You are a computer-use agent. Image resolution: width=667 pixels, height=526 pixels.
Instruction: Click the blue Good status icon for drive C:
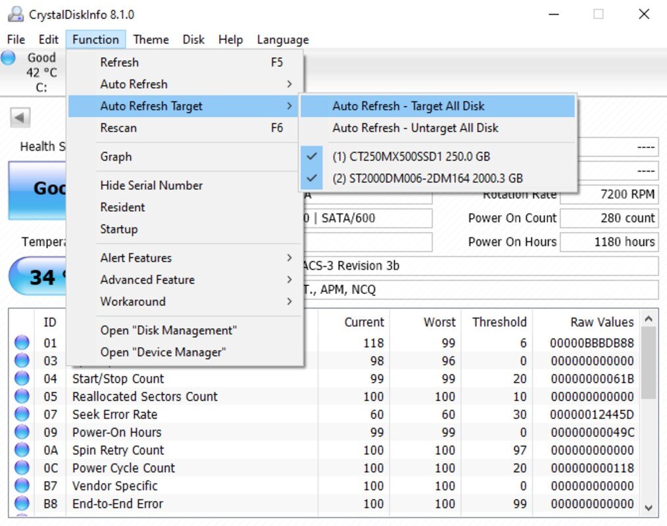click(x=8, y=57)
